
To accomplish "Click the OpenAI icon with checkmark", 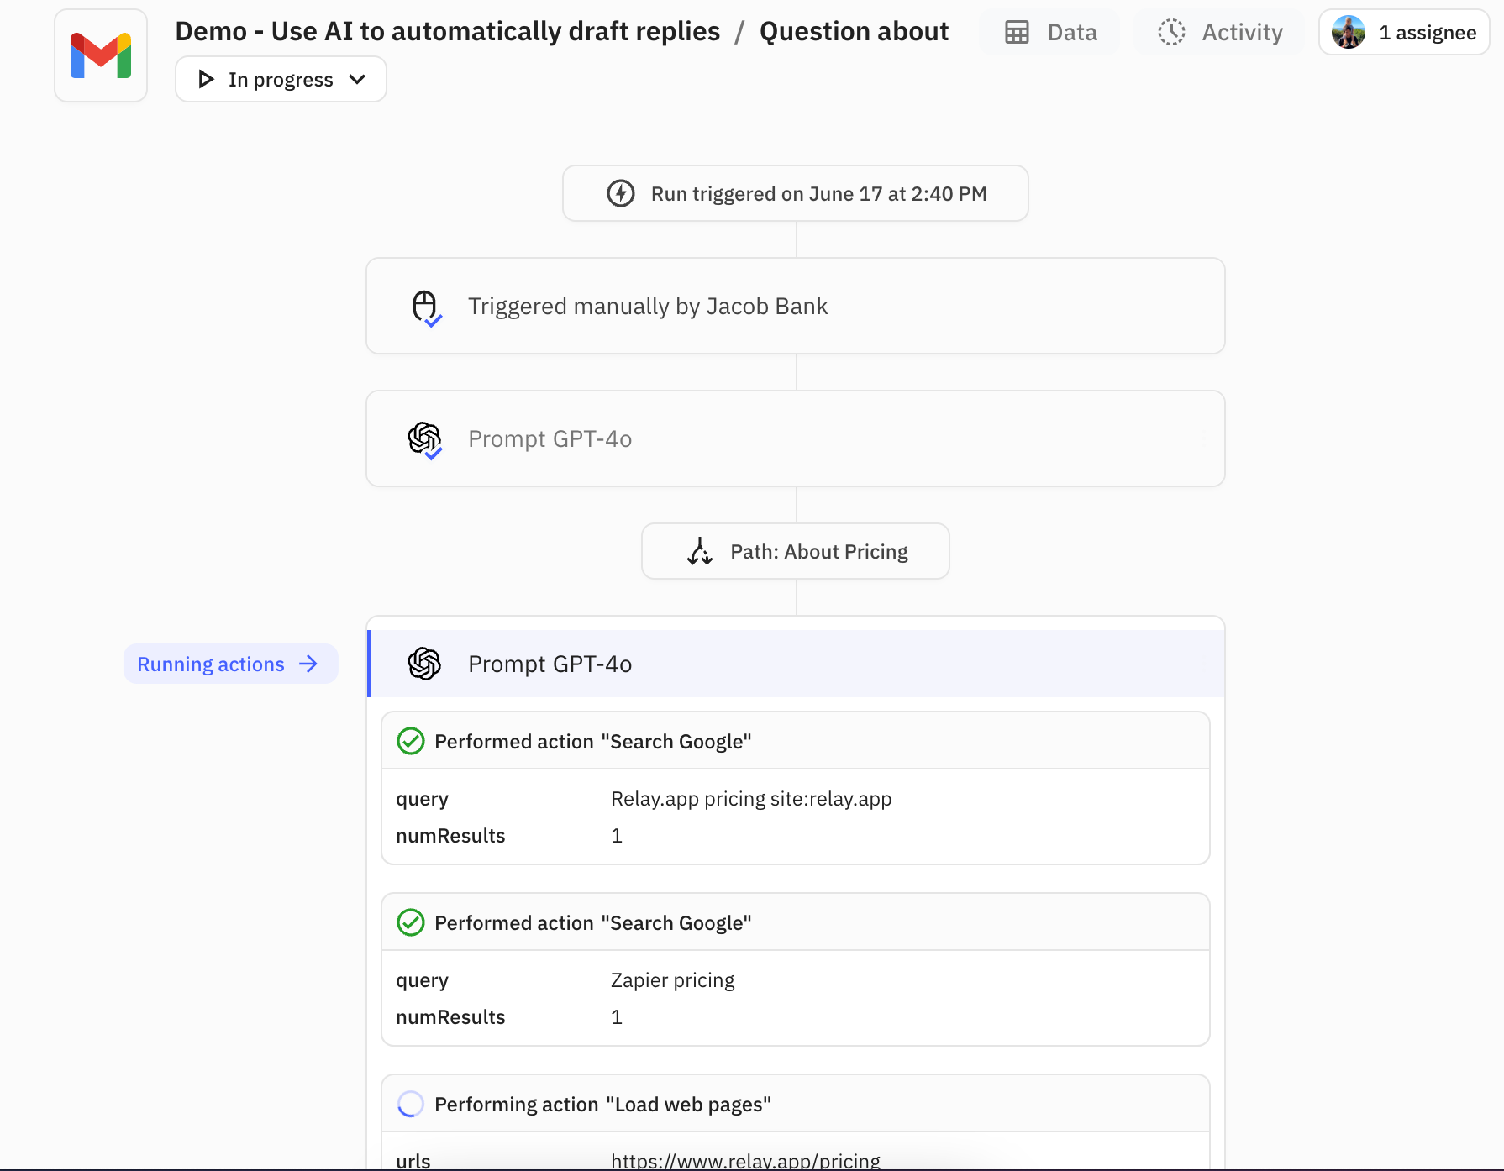I will 425,440.
